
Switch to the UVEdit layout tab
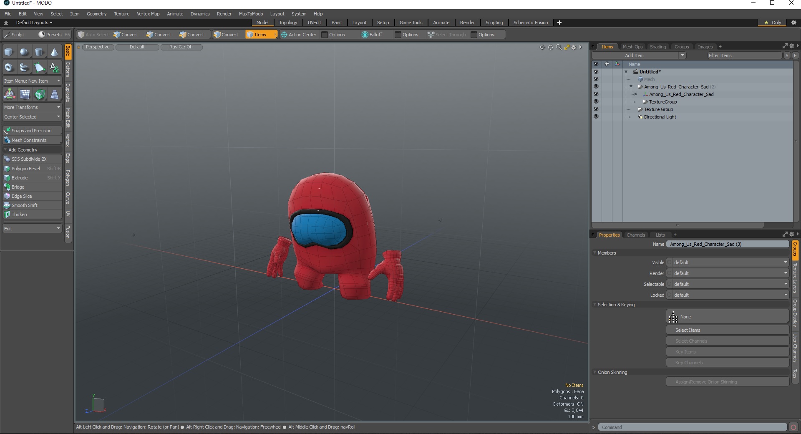tap(314, 23)
